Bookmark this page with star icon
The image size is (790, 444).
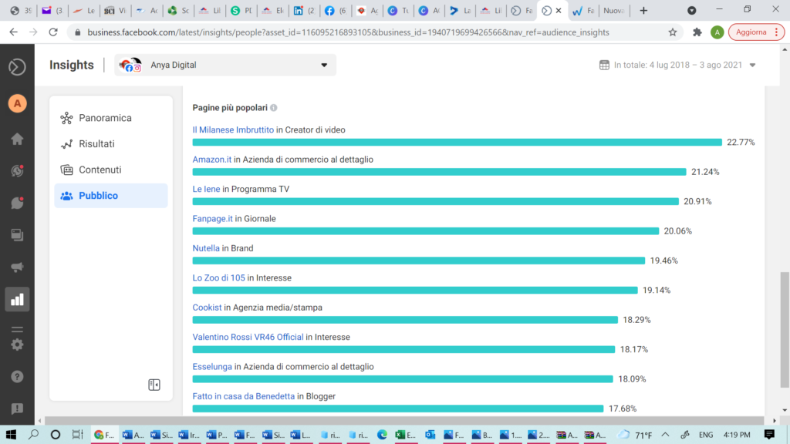[x=673, y=32]
